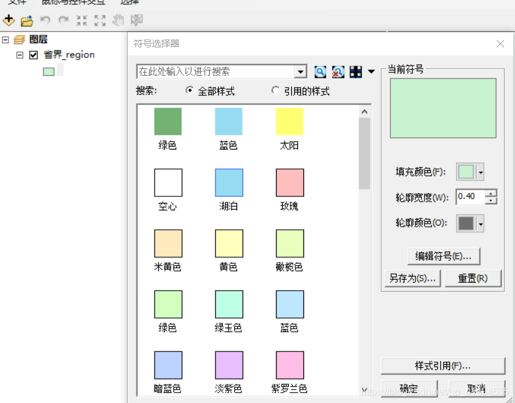This screenshot has width=515, height=403.
Task: Select the add data diamond icon
Action: coord(9,20)
